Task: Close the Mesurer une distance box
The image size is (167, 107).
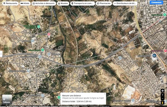Action: pyautogui.click(x=105, y=94)
